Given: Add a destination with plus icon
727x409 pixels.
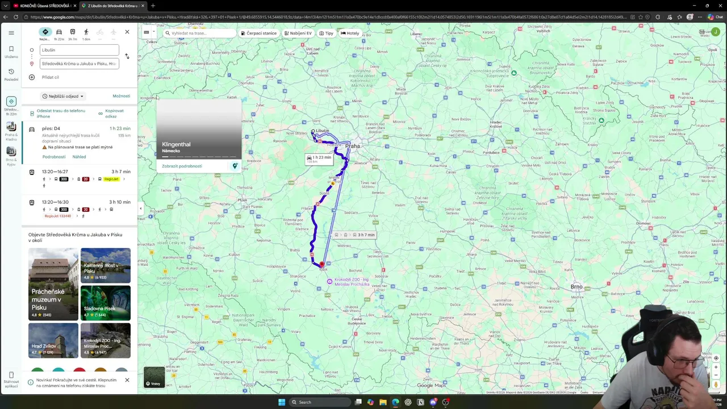Looking at the screenshot, I should 32,77.
